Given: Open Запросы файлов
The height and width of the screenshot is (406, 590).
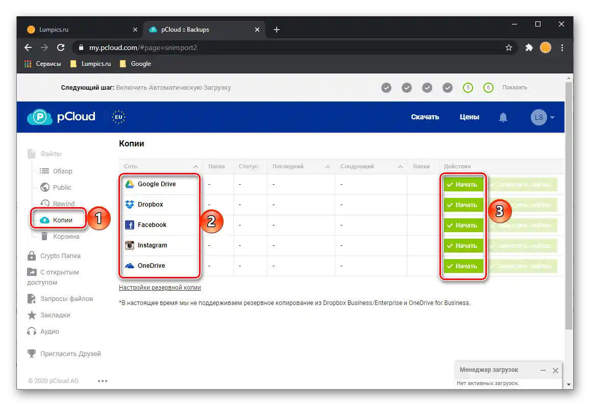Looking at the screenshot, I should (x=60, y=299).
